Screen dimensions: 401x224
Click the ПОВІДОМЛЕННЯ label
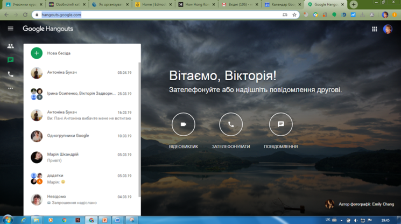(281, 146)
